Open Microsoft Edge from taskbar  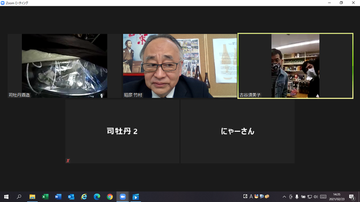(97, 197)
